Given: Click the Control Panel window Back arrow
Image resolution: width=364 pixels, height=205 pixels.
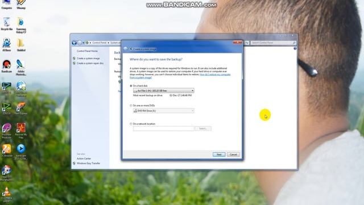Looking at the screenshot, I should (x=75, y=43).
